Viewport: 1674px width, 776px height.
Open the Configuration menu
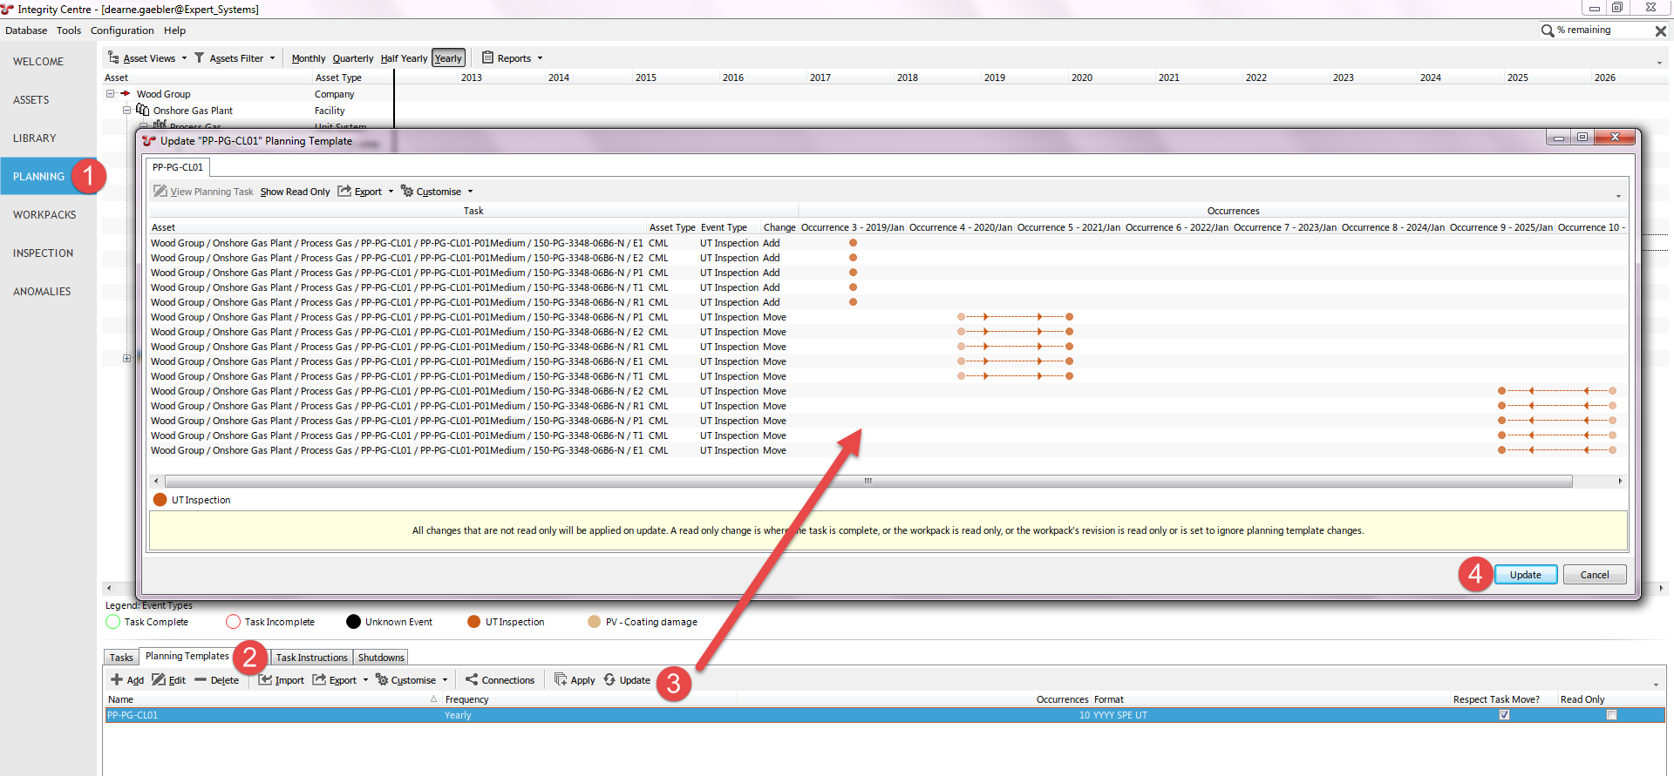point(122,30)
